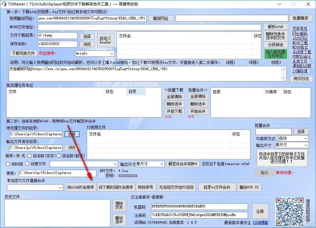Screen dimensions: 316x228
Task: Click the 解密并合并成MP4 button
Action: (183, 164)
